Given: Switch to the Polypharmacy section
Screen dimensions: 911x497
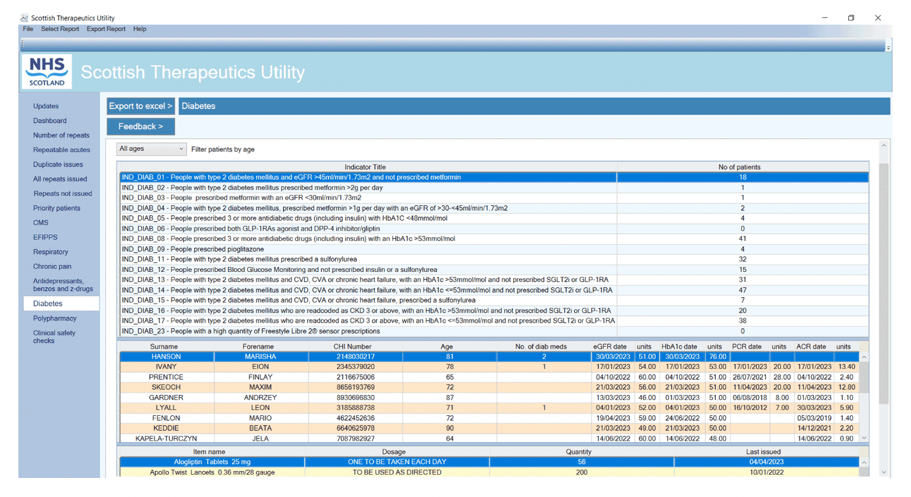Looking at the screenshot, I should tap(54, 318).
